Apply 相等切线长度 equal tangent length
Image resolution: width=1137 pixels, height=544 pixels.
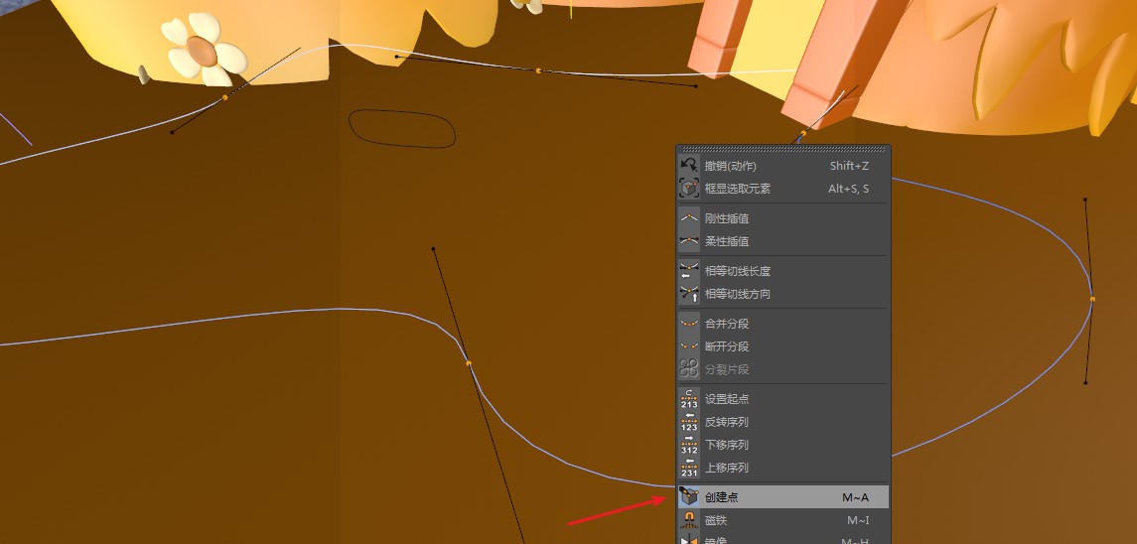782,271
